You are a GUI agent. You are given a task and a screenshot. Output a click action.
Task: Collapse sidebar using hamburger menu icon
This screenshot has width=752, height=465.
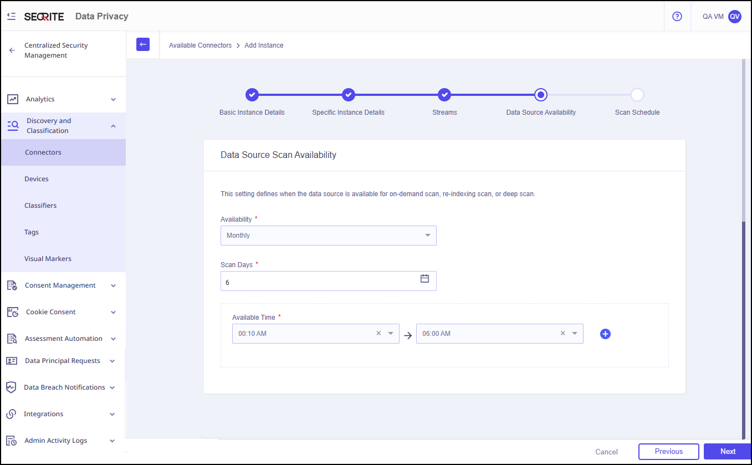(x=11, y=17)
